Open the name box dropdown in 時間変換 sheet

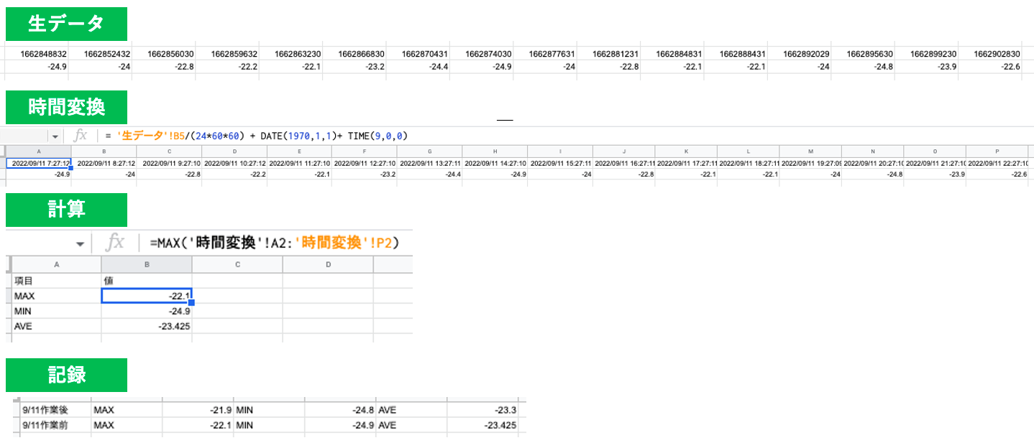[55, 135]
